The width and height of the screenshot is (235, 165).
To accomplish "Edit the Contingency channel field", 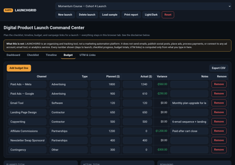I will coord(27,150).
